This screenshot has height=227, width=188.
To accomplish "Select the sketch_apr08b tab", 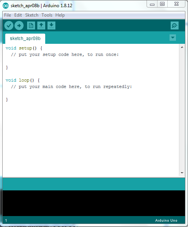I will tap(25, 39).
